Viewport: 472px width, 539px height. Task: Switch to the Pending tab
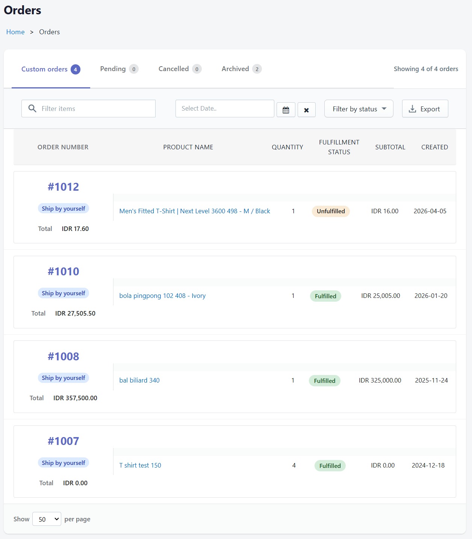point(113,68)
